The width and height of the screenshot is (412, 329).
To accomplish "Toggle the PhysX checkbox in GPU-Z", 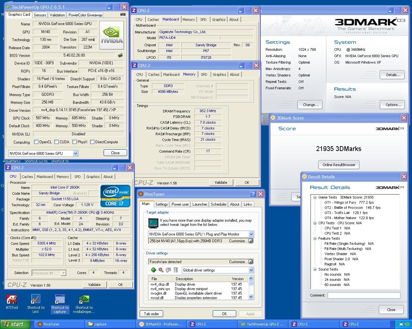I will click(74, 142).
